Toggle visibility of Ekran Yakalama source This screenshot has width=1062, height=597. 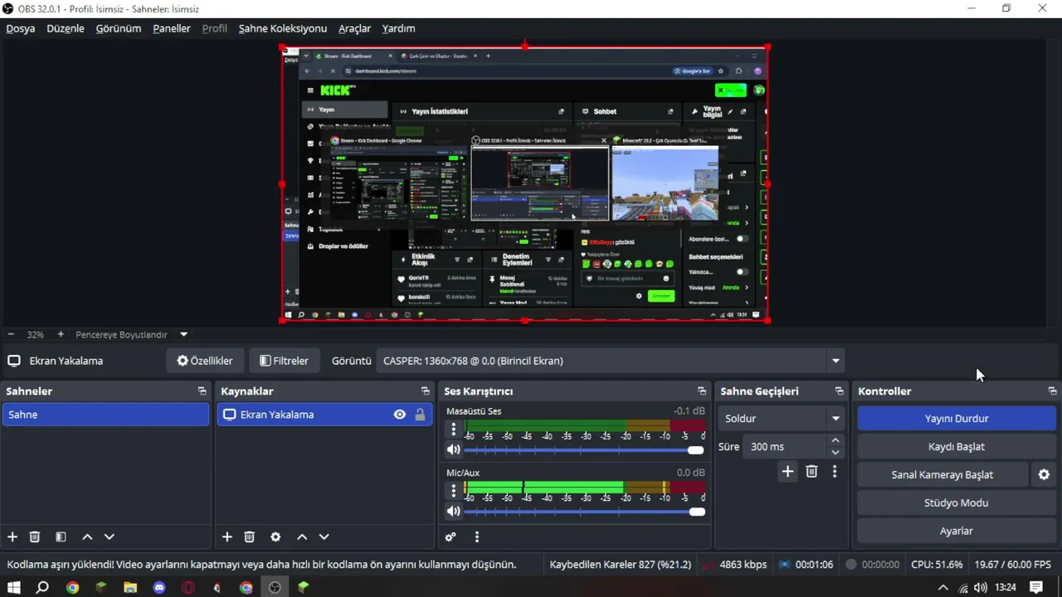(400, 415)
